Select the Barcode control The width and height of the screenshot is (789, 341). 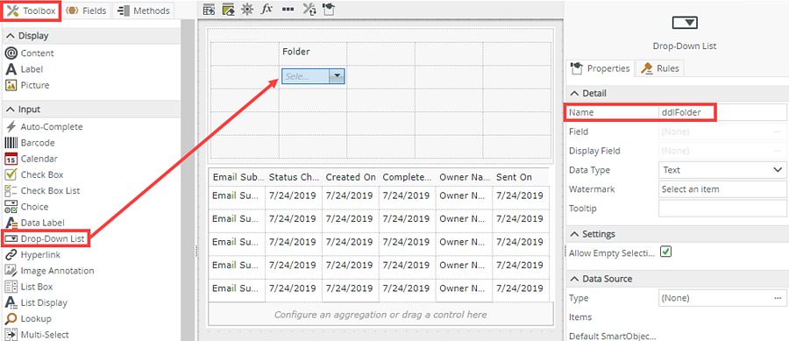click(30, 143)
